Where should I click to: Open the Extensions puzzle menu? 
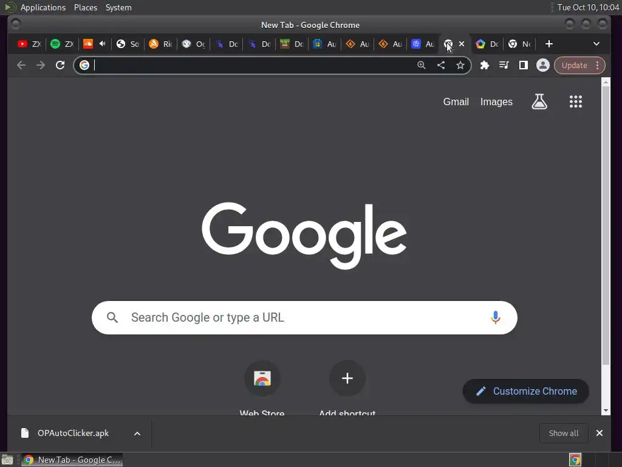point(484,65)
